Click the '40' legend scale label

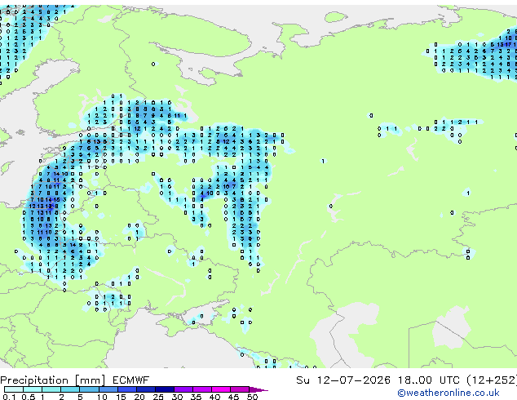214,397
